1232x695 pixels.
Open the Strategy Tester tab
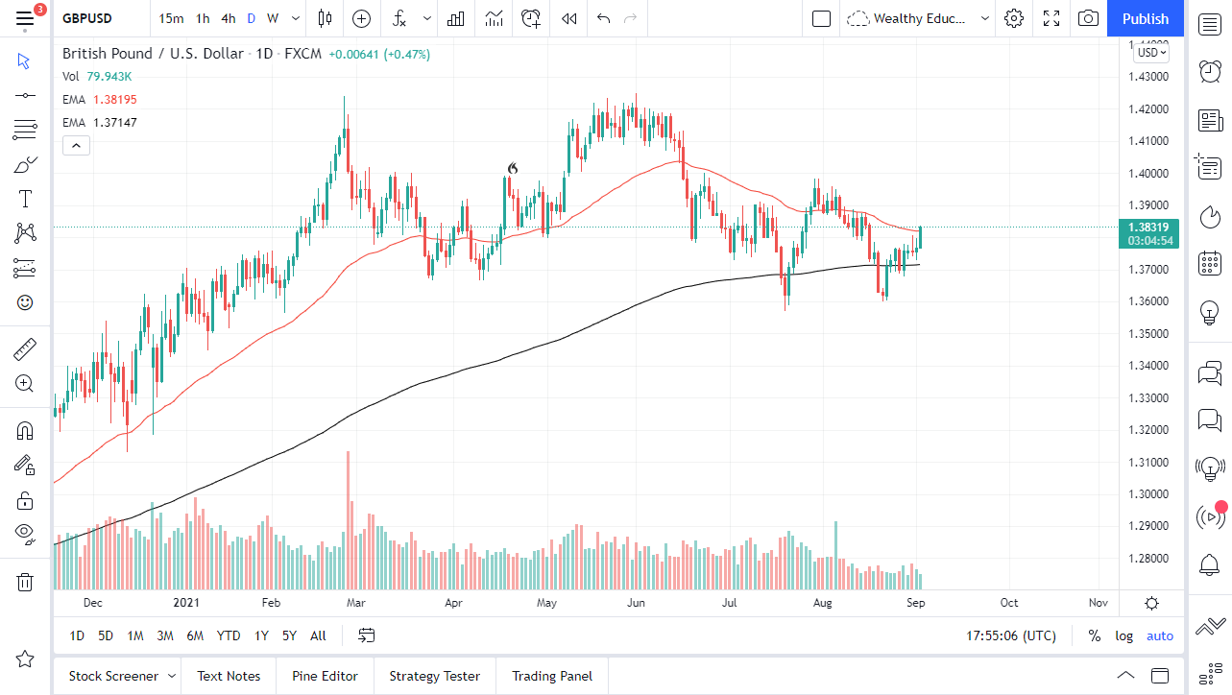click(x=434, y=676)
